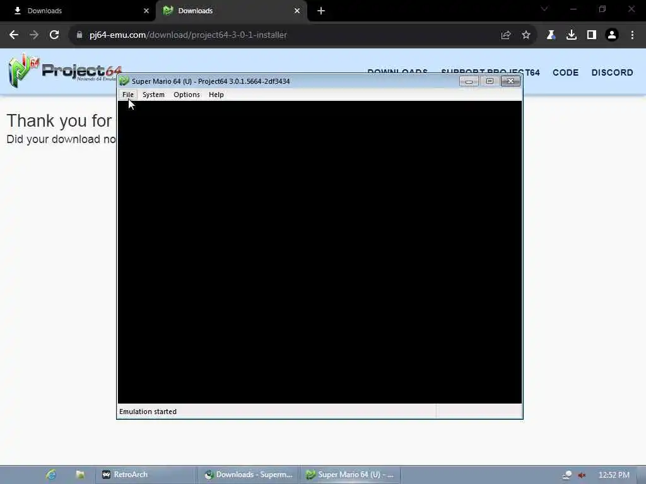Open the Options menu in Project64

(x=187, y=95)
